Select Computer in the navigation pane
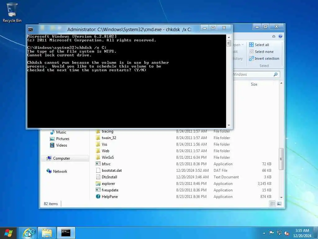The height and width of the screenshot is (239, 318). pyautogui.click(x=65, y=158)
